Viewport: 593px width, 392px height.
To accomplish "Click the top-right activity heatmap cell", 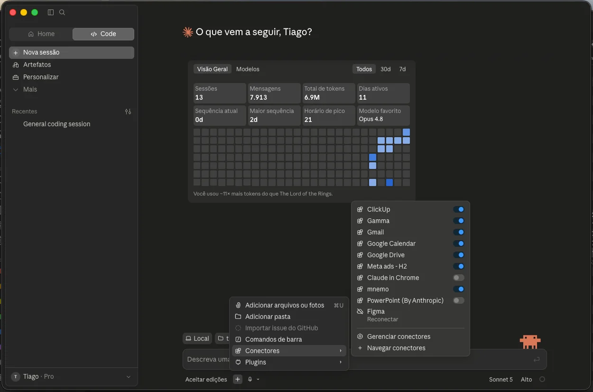I will [x=406, y=132].
